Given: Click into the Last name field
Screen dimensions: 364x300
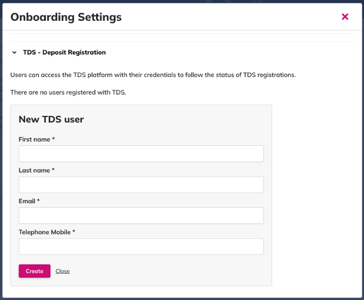Looking at the screenshot, I should [x=141, y=185].
